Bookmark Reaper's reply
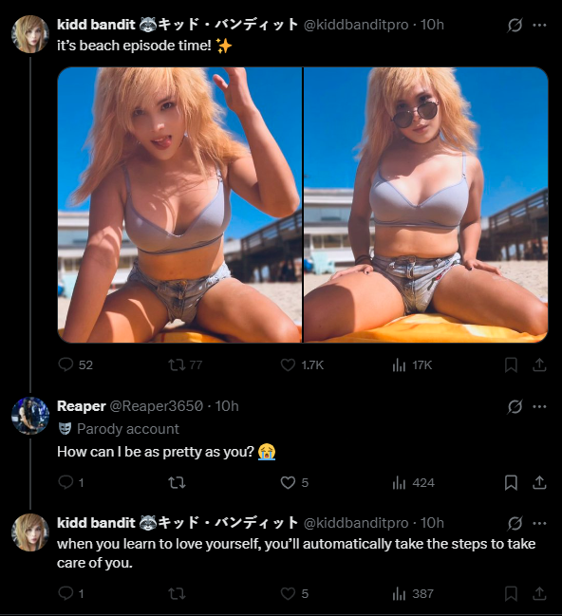Viewport: 562px width, 616px height. 511,482
